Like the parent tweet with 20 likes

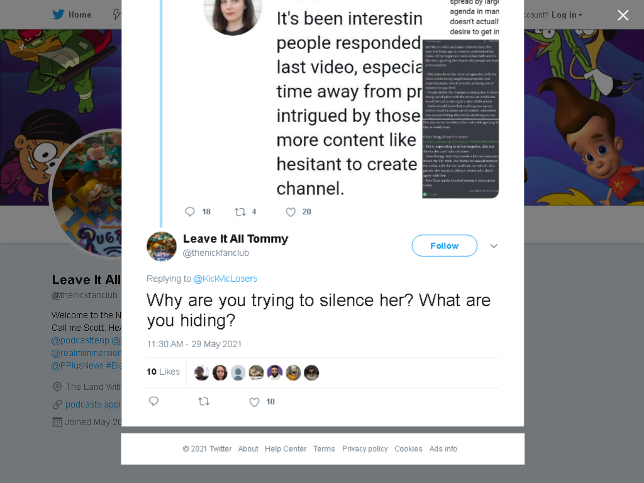click(x=291, y=212)
